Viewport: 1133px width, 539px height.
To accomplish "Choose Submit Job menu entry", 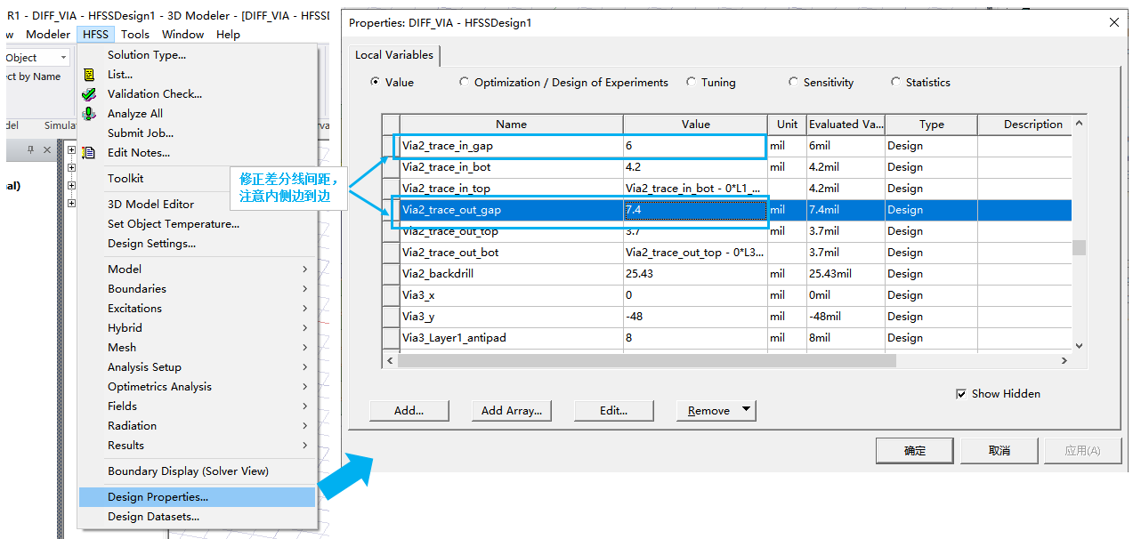I will (197, 133).
